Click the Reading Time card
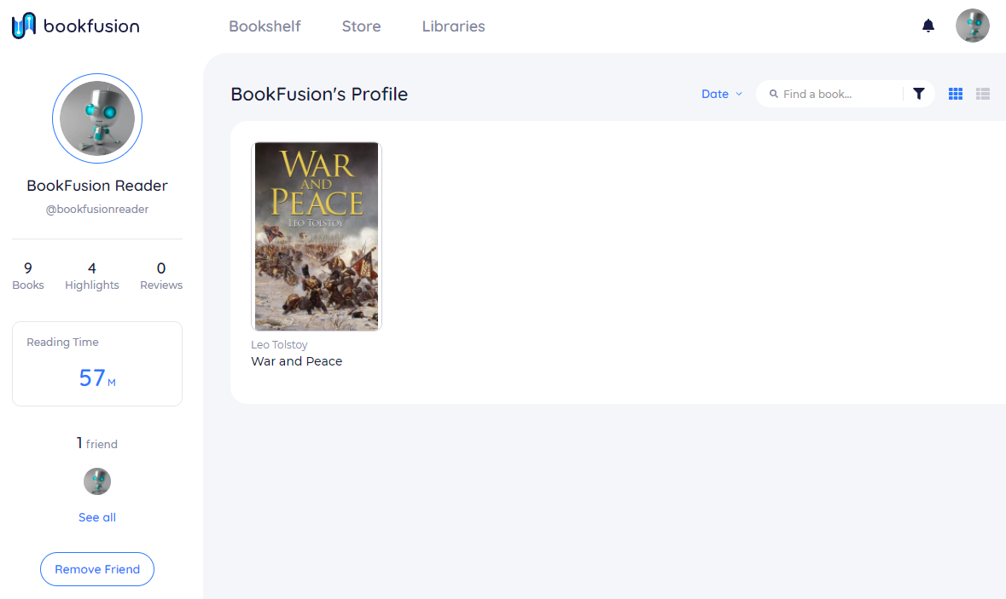The width and height of the screenshot is (1006, 599). [x=97, y=364]
